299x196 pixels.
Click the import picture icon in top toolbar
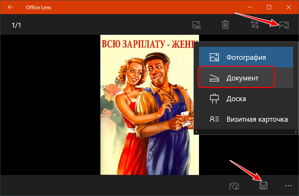(196, 25)
